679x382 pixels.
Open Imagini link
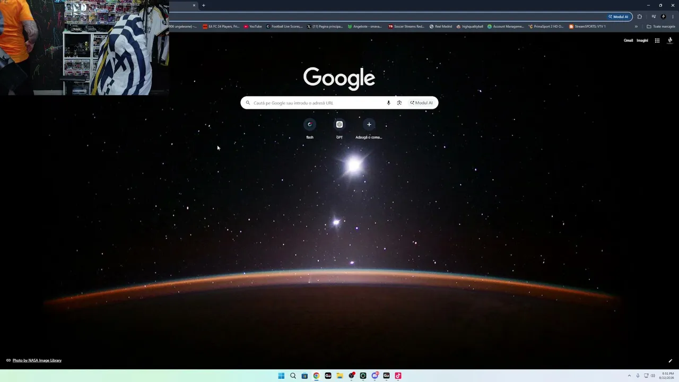pyautogui.click(x=642, y=40)
